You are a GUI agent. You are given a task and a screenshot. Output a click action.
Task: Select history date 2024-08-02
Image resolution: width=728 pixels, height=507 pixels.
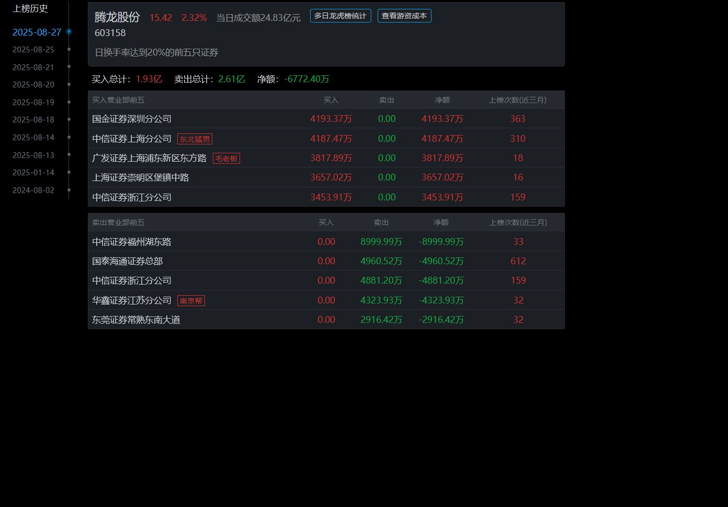click(33, 190)
